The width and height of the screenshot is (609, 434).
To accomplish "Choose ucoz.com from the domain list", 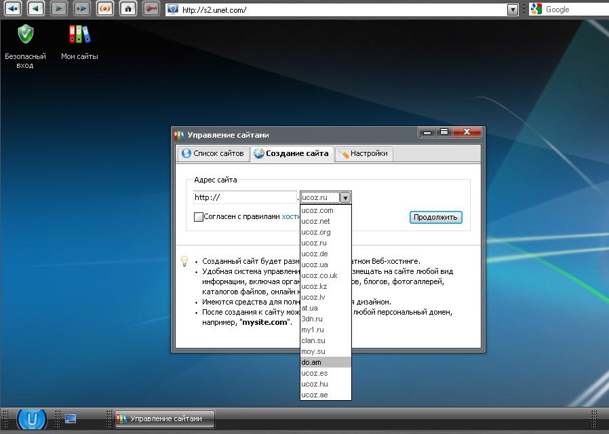I will pyautogui.click(x=317, y=210).
